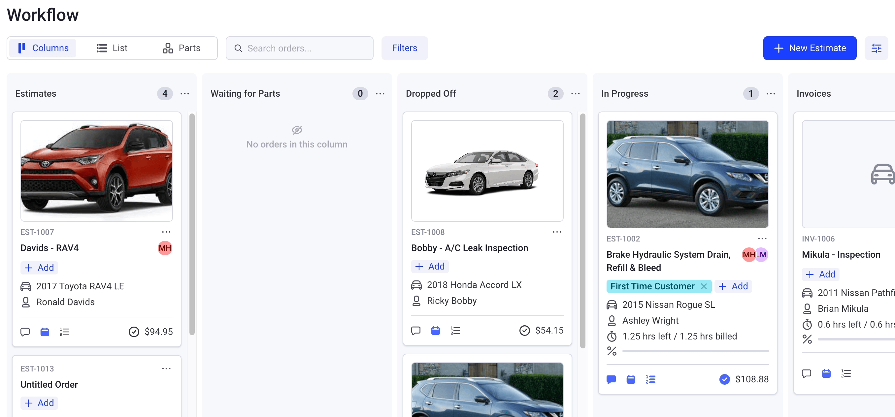Viewport: 895px width, 417px height.
Task: Click the car icon beside 2015 Nissan Rogue SL
Action: point(612,305)
